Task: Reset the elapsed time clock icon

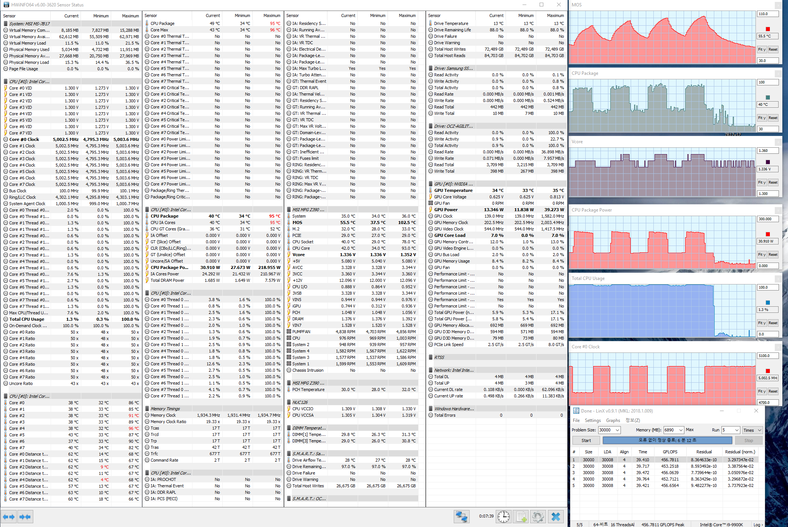Action: 504,516
